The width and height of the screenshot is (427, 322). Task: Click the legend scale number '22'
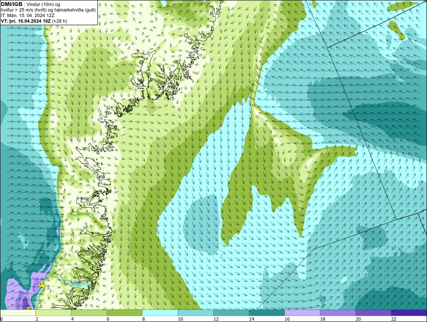393,319
